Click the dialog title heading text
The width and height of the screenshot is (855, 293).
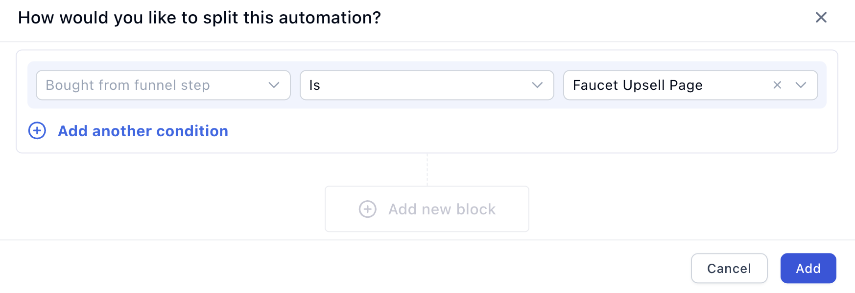tap(199, 18)
